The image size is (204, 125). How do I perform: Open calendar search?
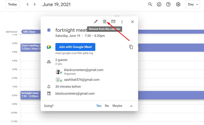pos(150,5)
